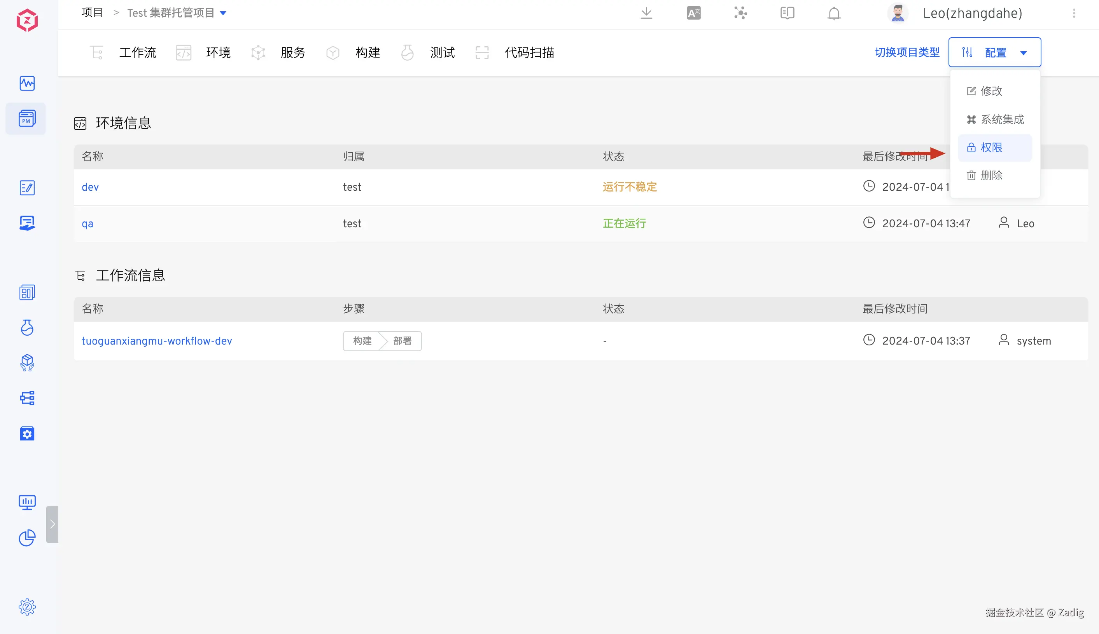This screenshot has height=634, width=1099.
Task: Click the download icon in top bar
Action: (646, 13)
